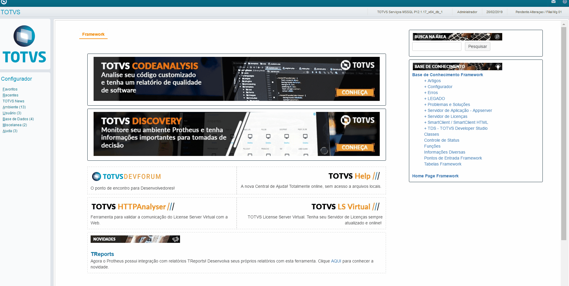Open the mail envelope icon in the top bar

pos(554,2)
